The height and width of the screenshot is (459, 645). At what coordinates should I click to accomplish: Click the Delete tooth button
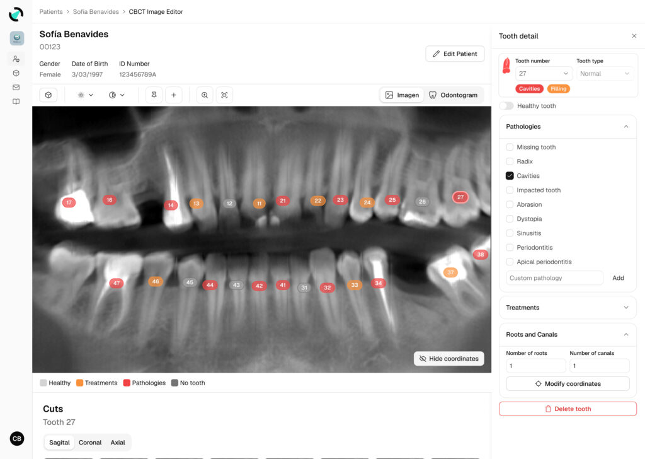(x=567, y=409)
